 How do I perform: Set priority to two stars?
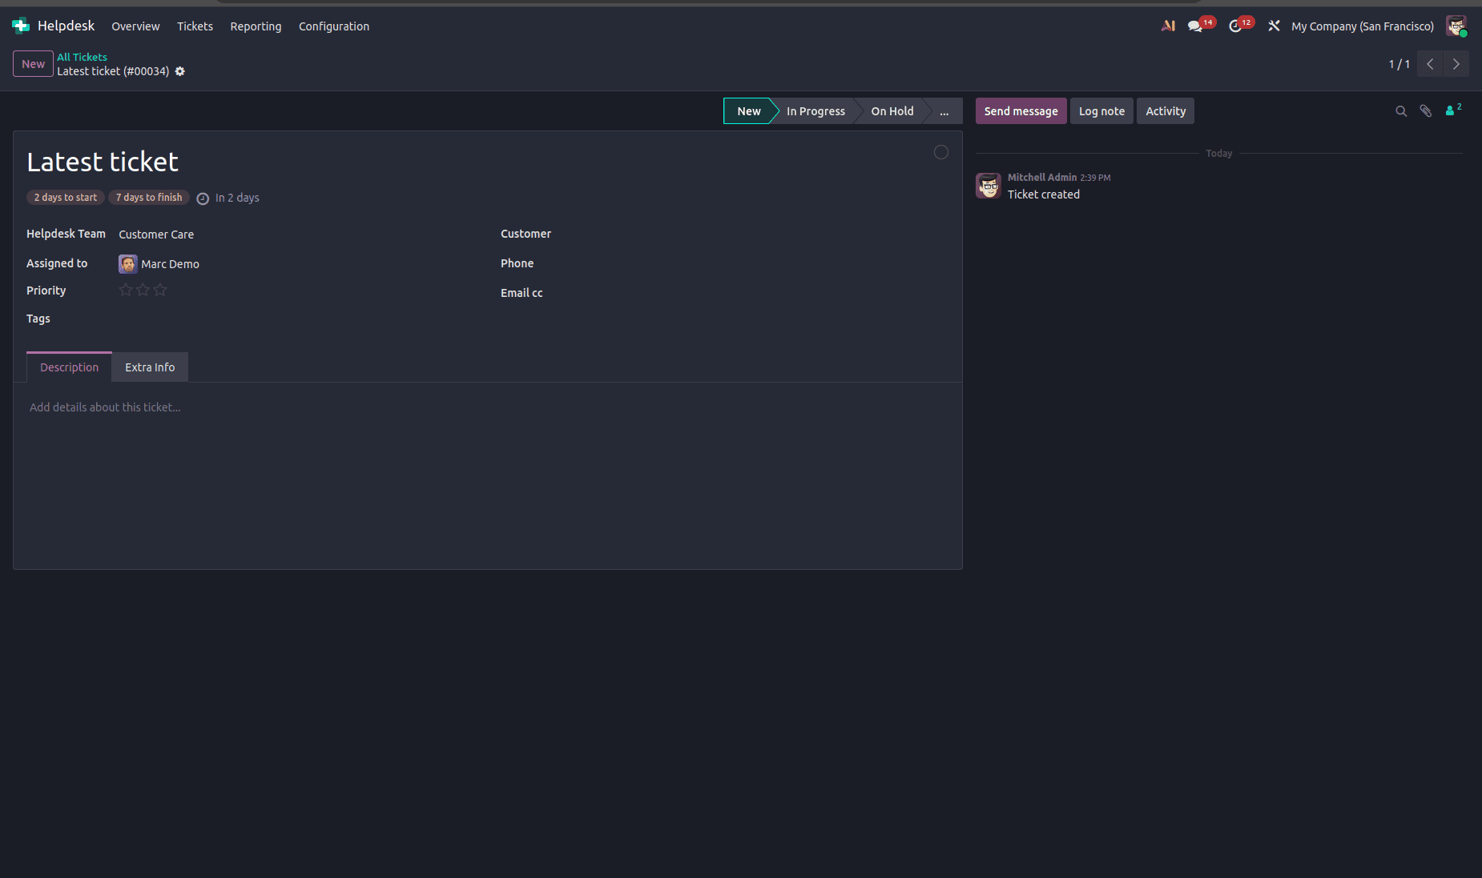coord(143,290)
